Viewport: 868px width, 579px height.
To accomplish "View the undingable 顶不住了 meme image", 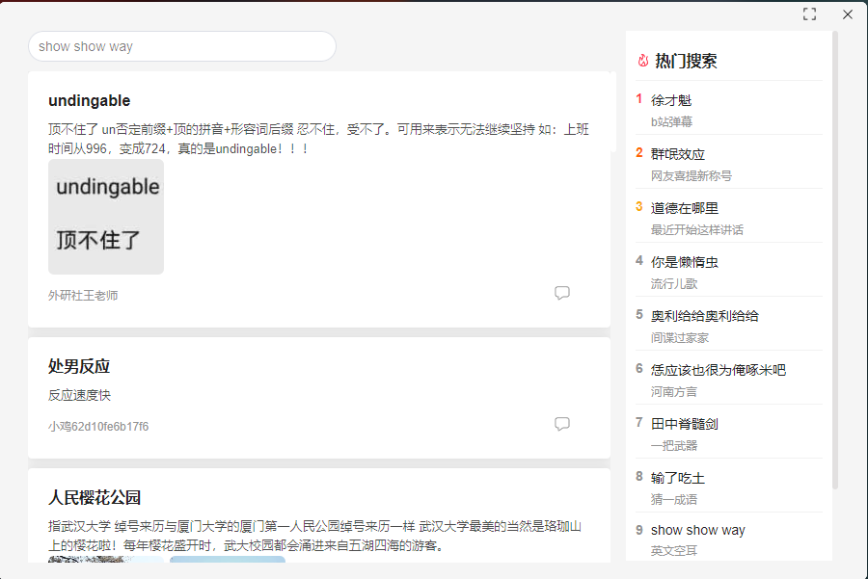I will (x=105, y=212).
